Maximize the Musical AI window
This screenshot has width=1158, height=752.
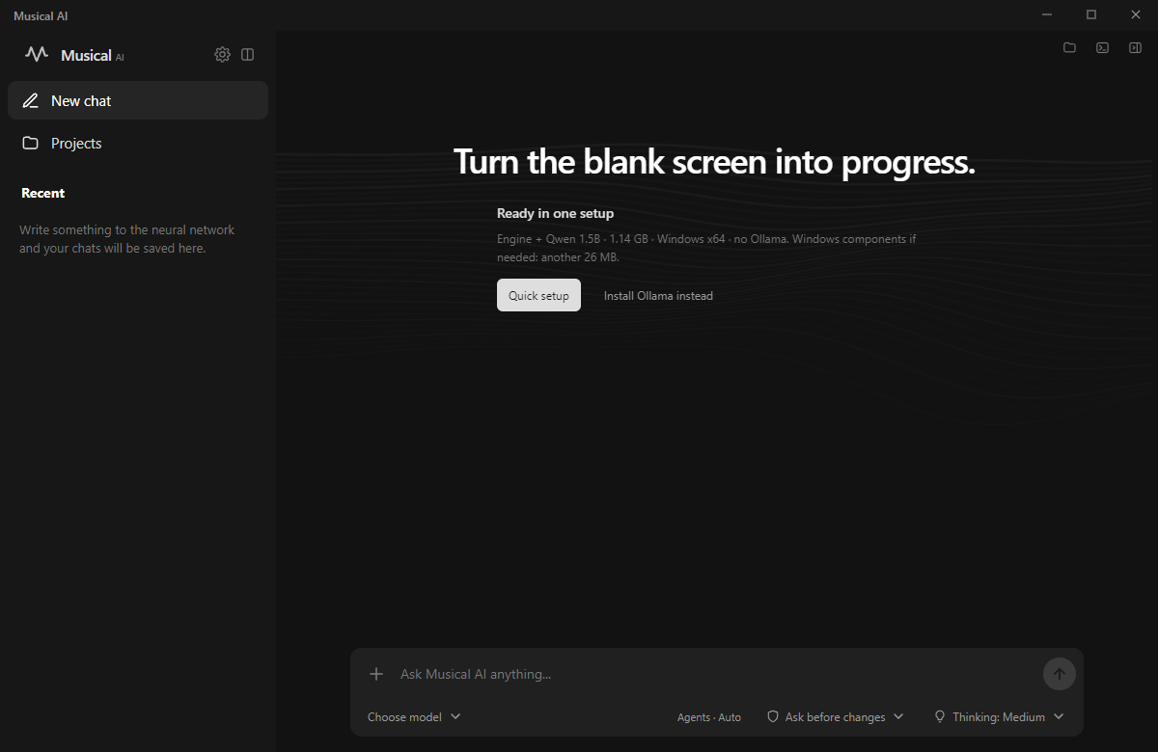coord(1091,14)
